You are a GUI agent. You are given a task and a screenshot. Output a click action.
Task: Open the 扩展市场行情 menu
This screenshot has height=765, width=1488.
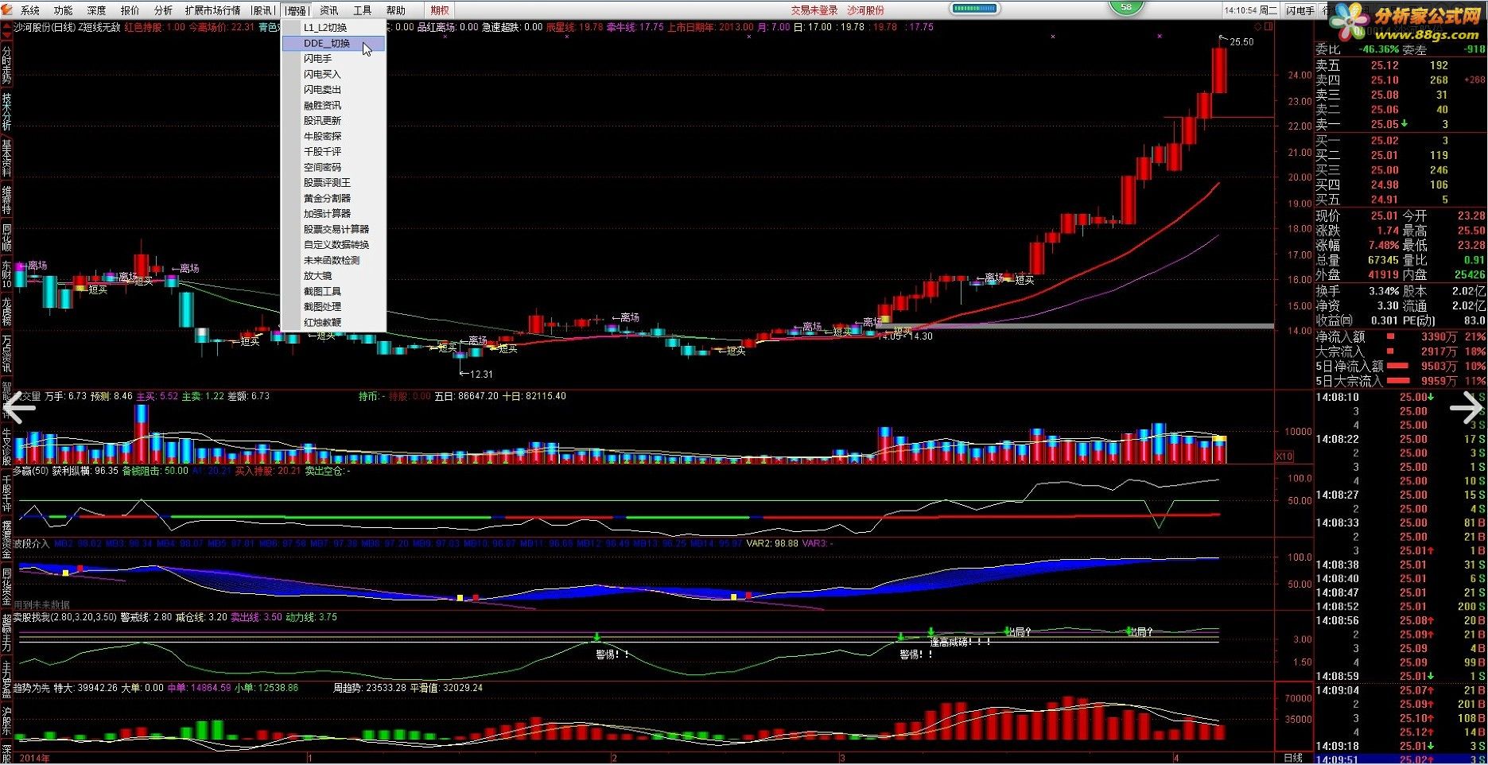[212, 10]
